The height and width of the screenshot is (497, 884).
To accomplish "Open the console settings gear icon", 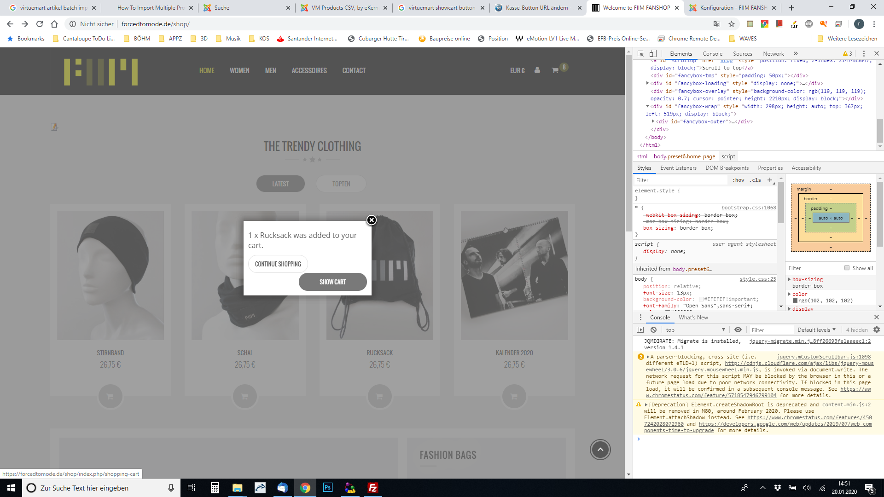I will pyautogui.click(x=877, y=330).
